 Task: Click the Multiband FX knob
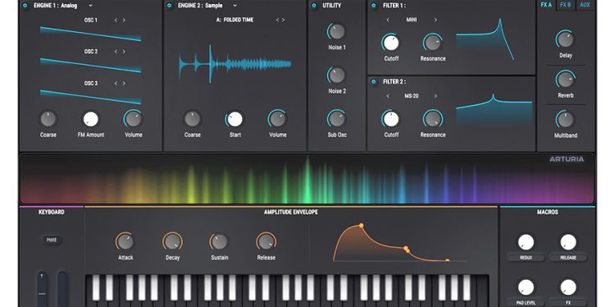point(565,120)
